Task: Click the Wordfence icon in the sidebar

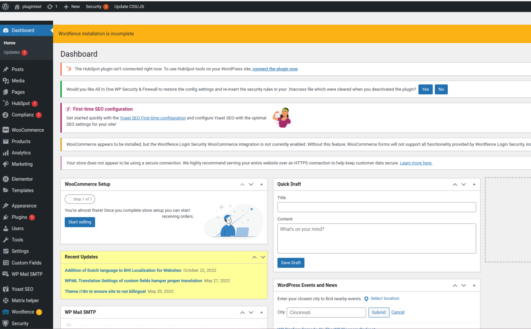Action: pyautogui.click(x=6, y=312)
